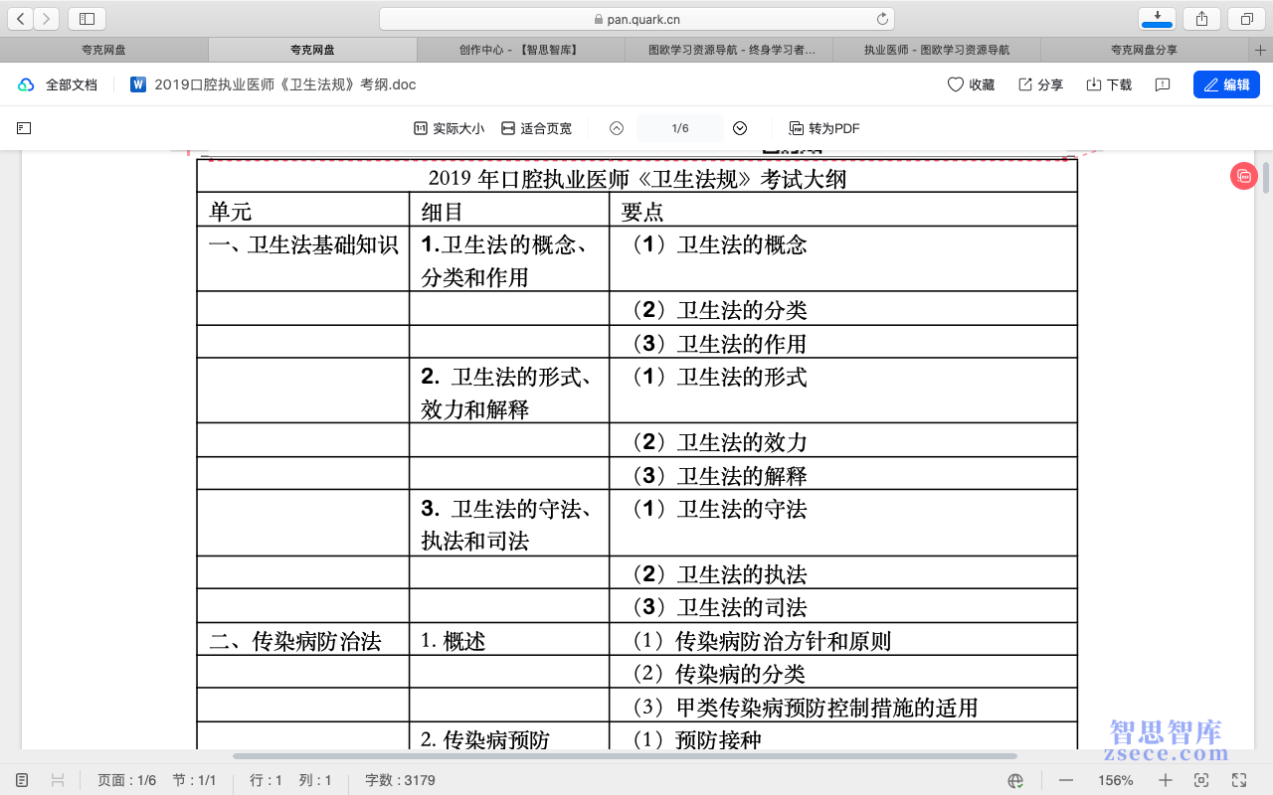Image resolution: width=1273 pixels, height=795 pixels.
Task: Open the feedback message icon
Action: point(1162,85)
